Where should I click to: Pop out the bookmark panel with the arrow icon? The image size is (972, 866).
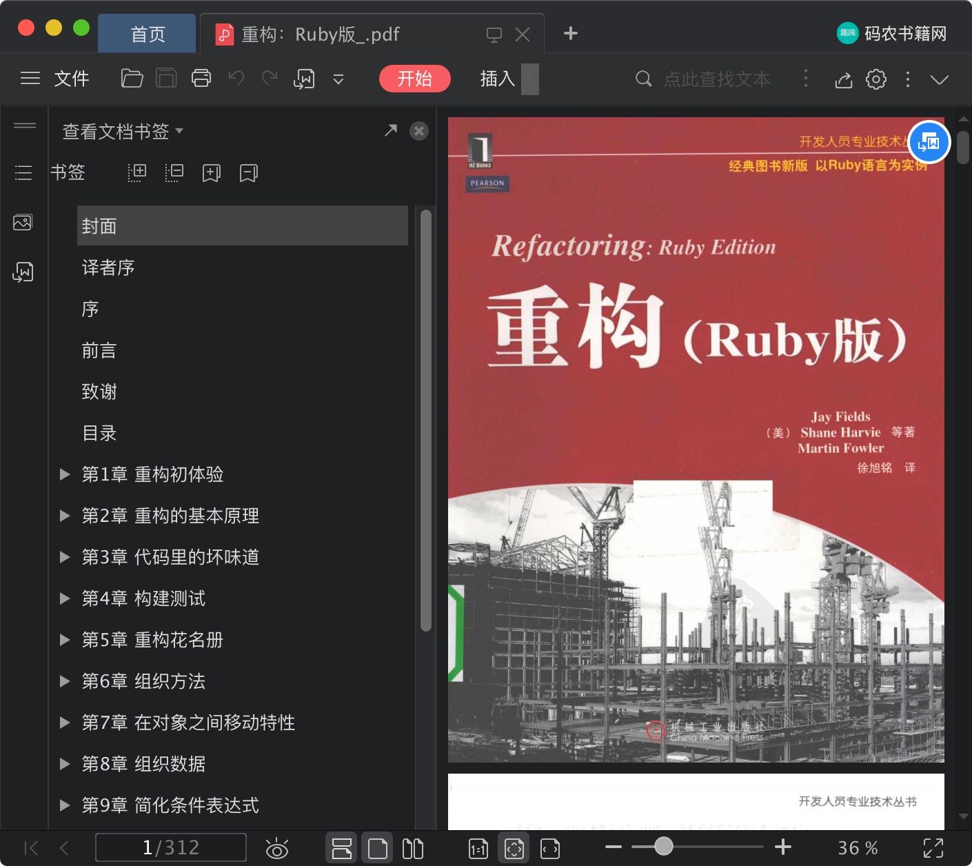390,130
